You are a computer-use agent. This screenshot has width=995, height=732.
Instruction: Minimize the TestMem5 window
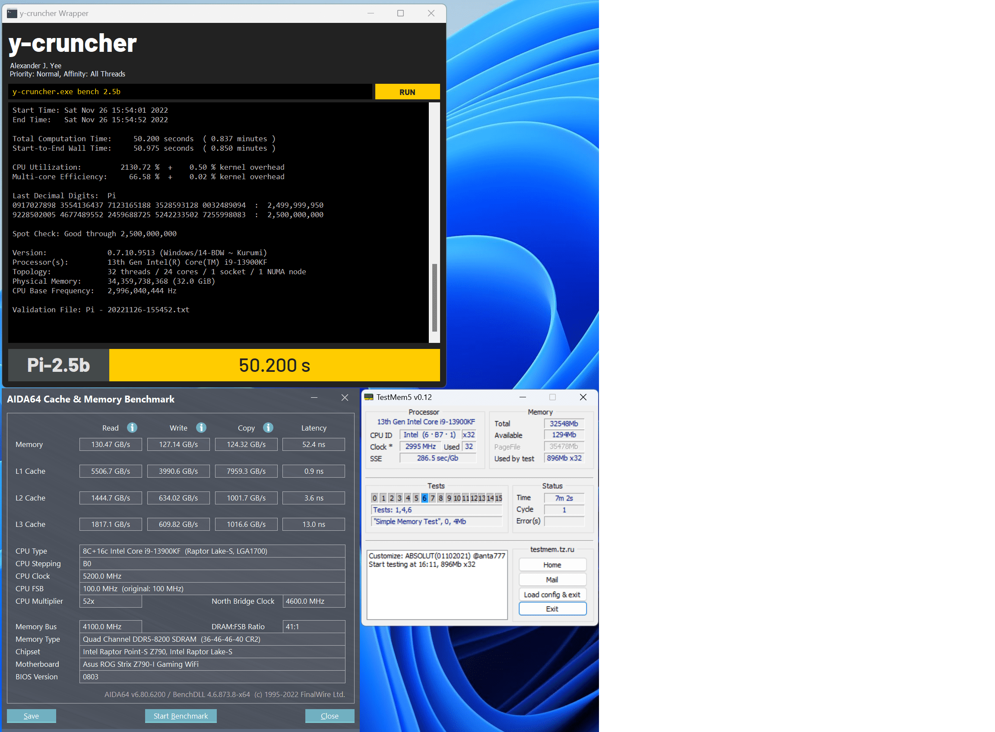(x=523, y=397)
